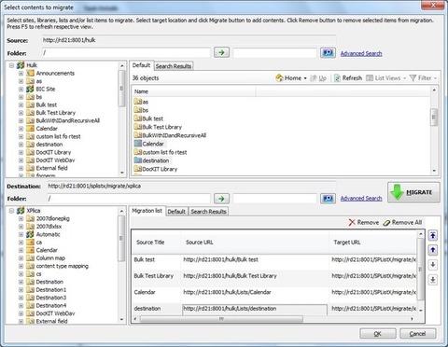The image size is (448, 347).
Task: Expand the Automatic node in XPlica tree
Action: coord(21,234)
